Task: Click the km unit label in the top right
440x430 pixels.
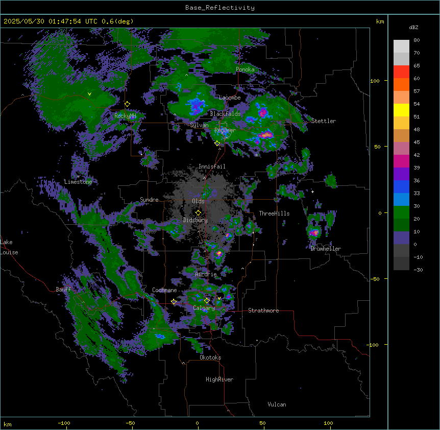Action: click(380, 21)
